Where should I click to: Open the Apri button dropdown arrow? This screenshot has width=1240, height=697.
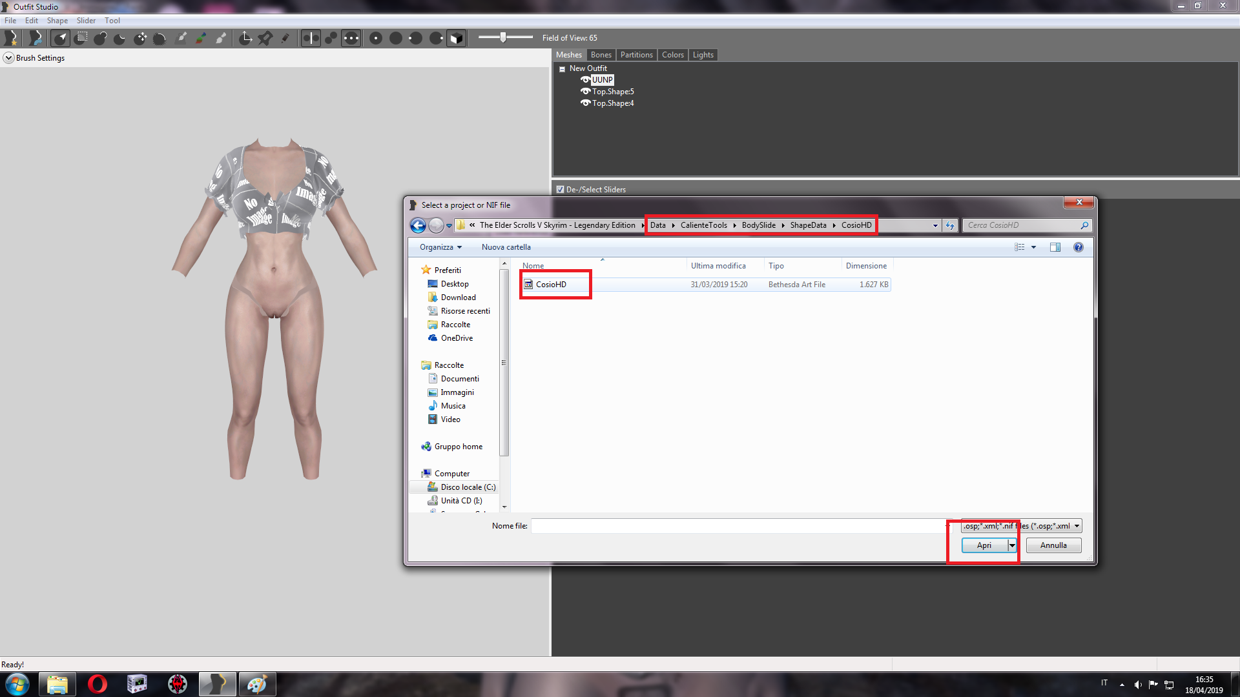pyautogui.click(x=1012, y=545)
